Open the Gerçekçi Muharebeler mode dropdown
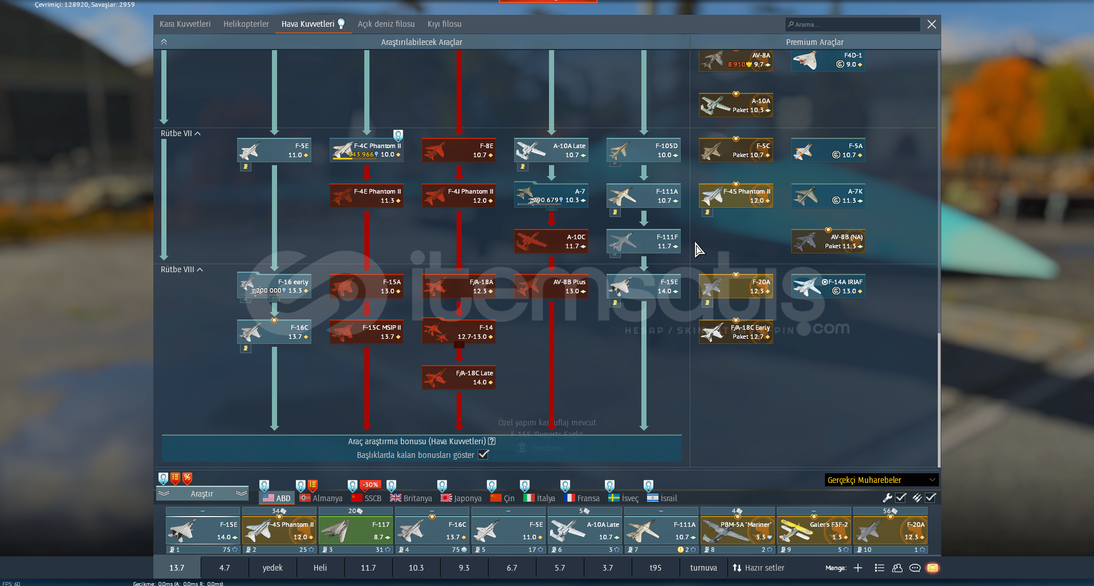Viewport: 1094px width, 586px height. tap(881, 480)
